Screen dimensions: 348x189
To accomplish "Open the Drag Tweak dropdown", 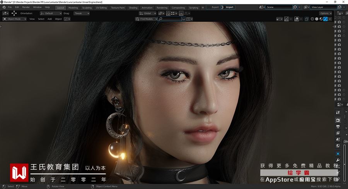I will pyautogui.click(x=82, y=13).
